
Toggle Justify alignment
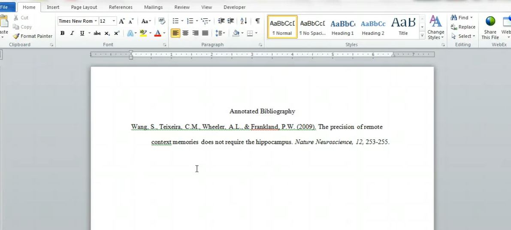205,33
